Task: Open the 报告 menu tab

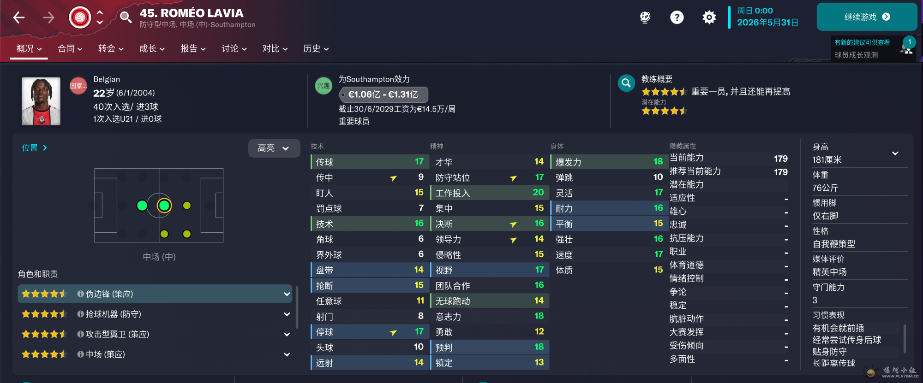Action: click(x=193, y=48)
